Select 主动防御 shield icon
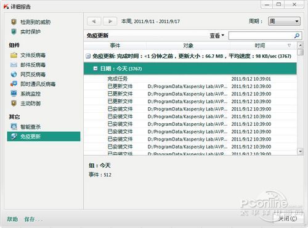The height and width of the screenshot is (228, 308). (14, 104)
